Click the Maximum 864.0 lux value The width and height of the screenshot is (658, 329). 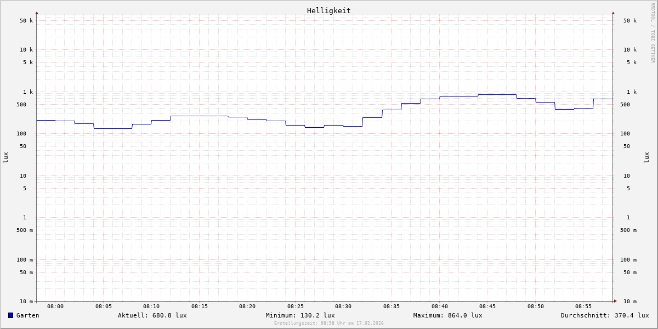coord(447,315)
